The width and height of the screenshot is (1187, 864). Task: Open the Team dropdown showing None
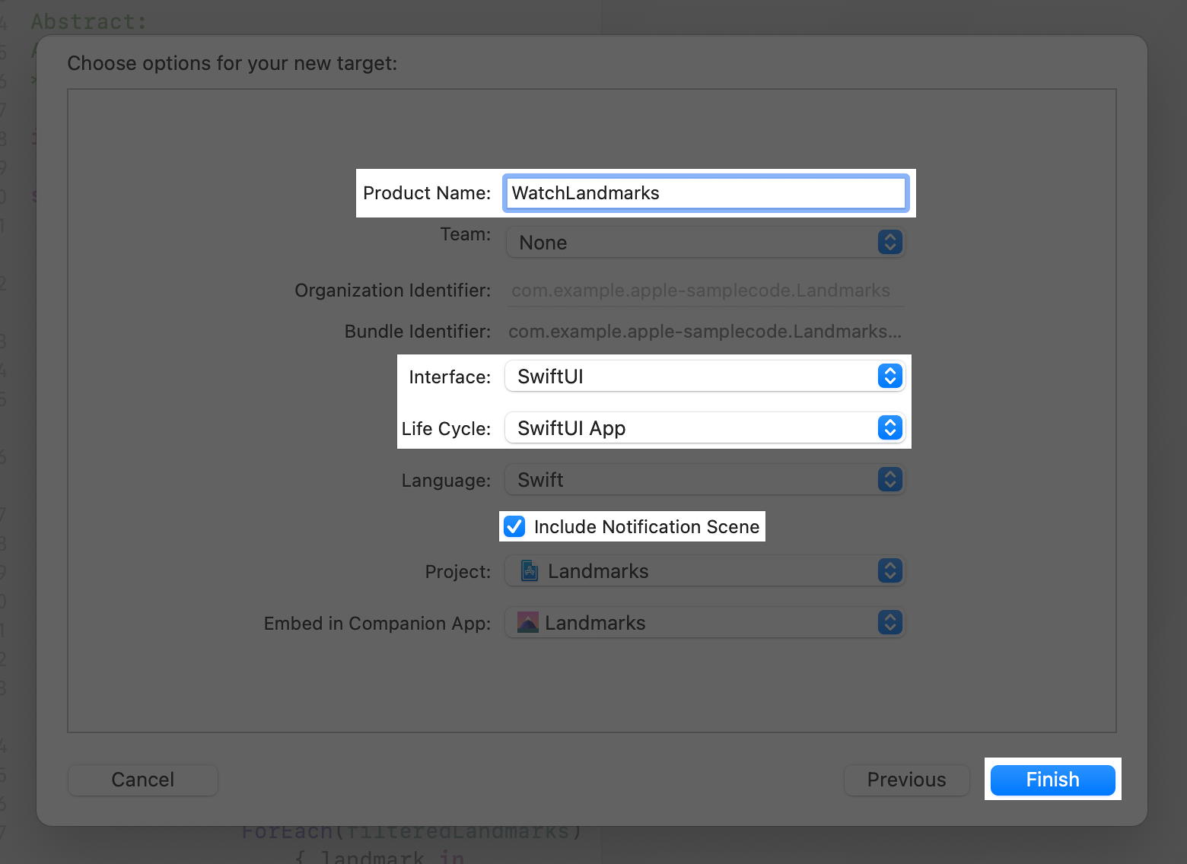point(705,243)
